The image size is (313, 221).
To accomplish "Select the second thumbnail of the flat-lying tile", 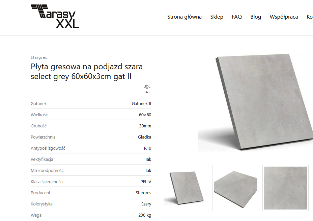I will 235,188.
